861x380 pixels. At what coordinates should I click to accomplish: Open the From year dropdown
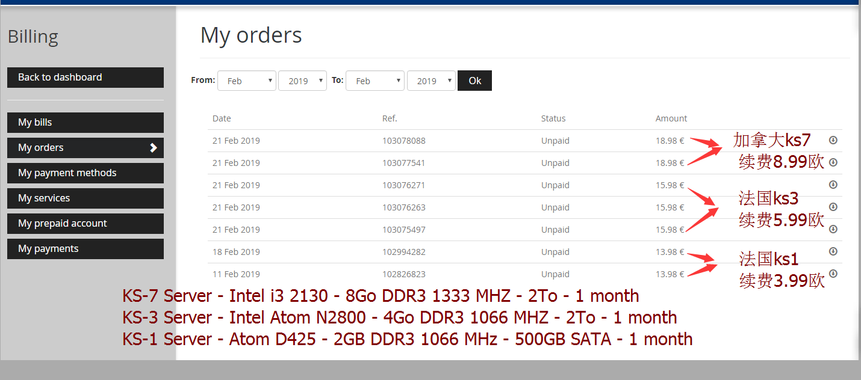click(302, 81)
